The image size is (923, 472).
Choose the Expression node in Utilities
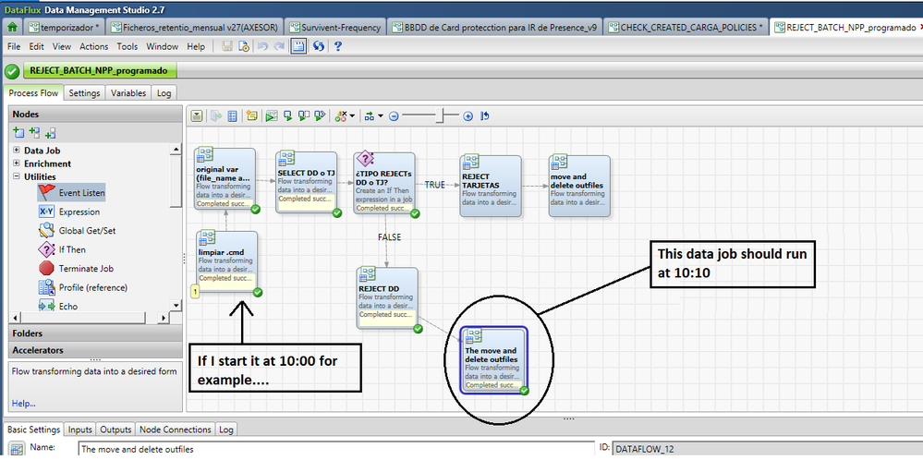click(79, 212)
